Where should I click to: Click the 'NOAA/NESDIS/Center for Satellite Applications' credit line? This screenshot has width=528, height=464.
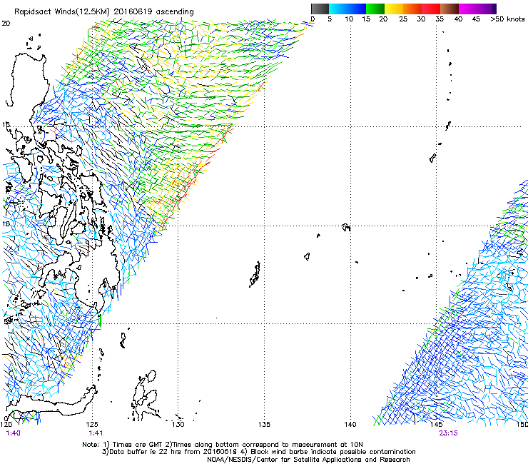pos(308,460)
